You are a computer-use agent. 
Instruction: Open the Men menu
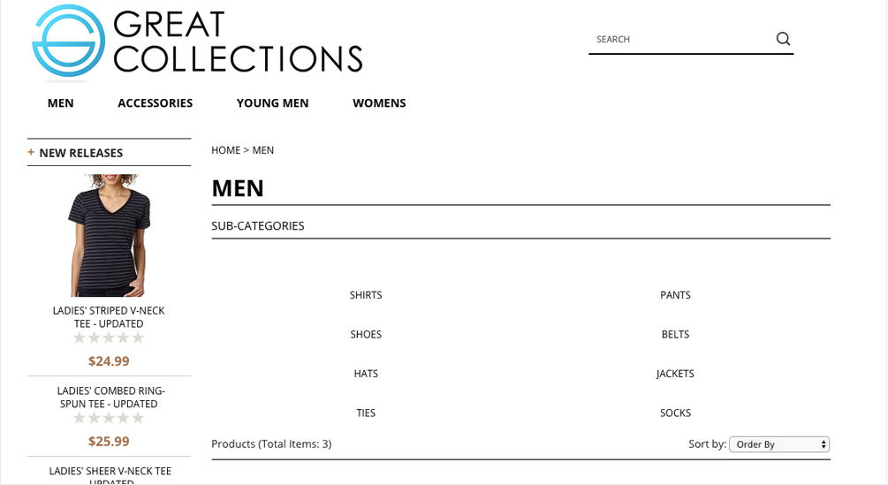60,103
